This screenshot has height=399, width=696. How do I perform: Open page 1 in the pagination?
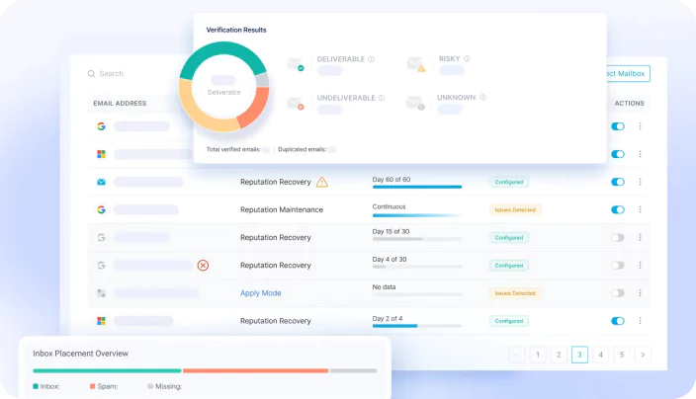(x=538, y=355)
